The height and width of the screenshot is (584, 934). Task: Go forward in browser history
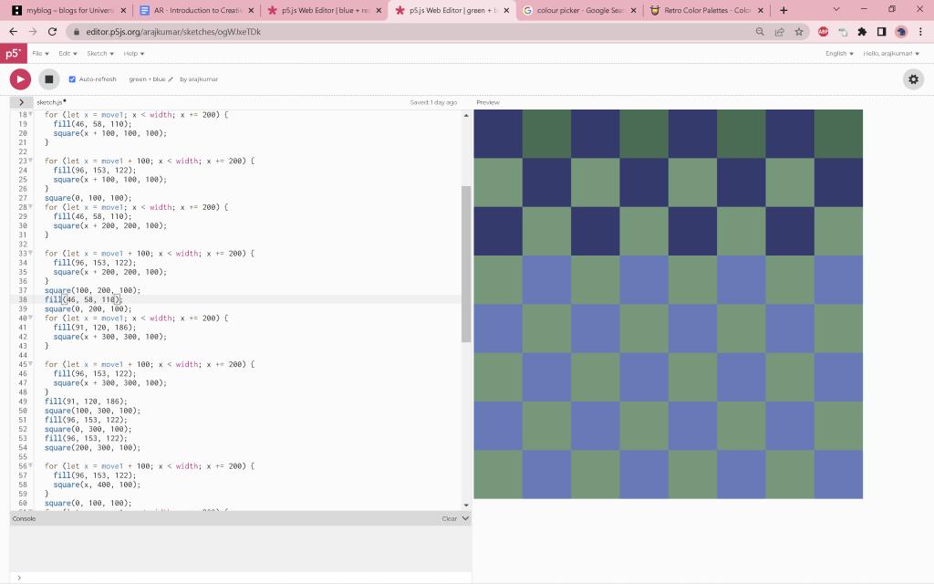(33, 32)
